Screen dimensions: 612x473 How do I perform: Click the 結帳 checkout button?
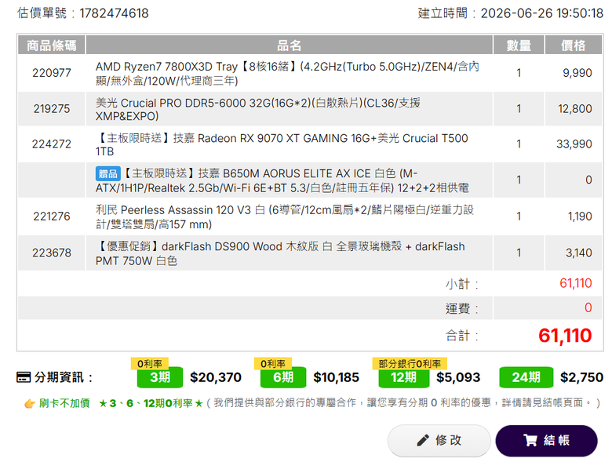(x=546, y=441)
